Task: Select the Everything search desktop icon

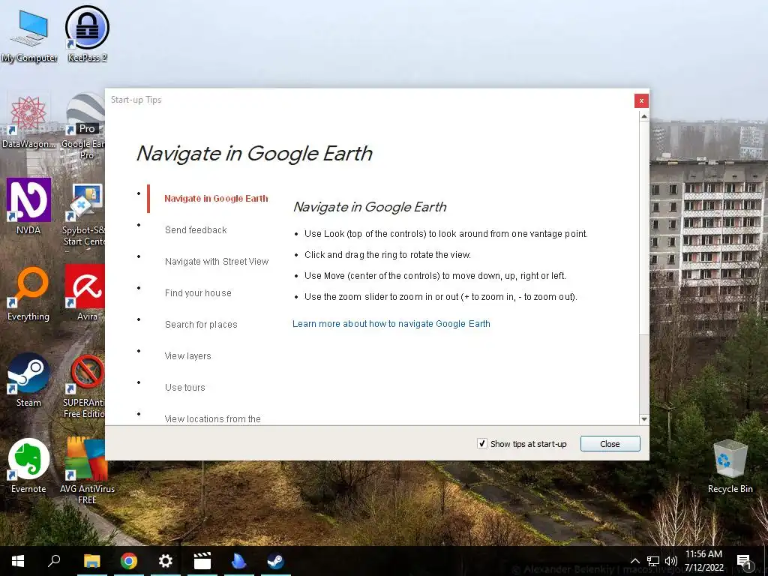Action: [28, 293]
